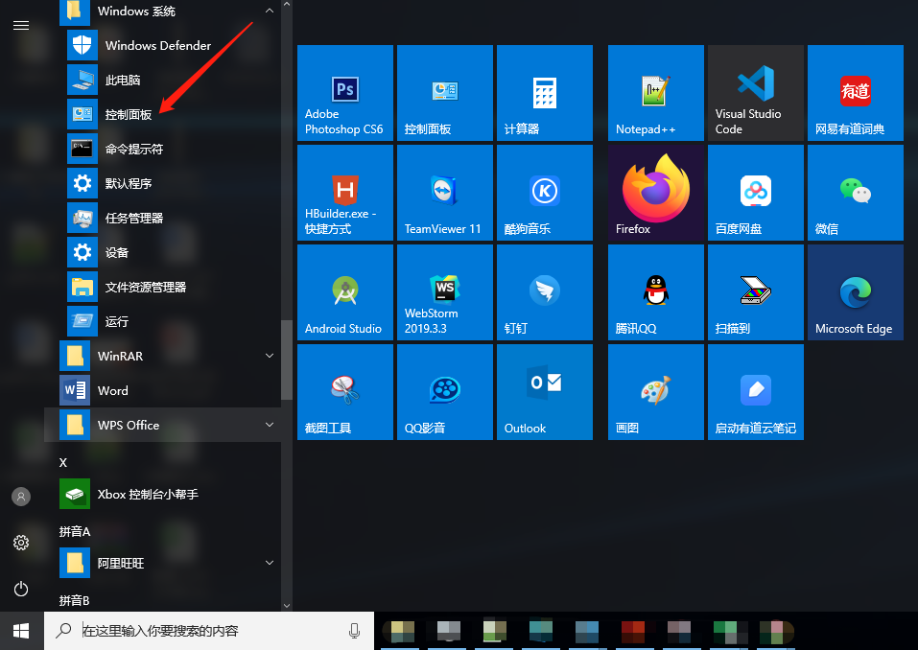The image size is (918, 650).
Task: Launch HBuilder.exe 快捷方式 tile
Action: [344, 193]
